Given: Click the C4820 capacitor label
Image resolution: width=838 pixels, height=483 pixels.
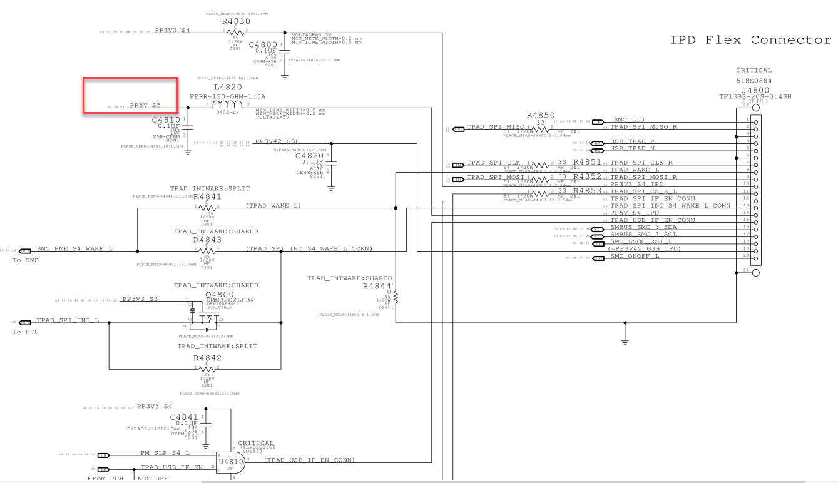Looking at the screenshot, I should click(x=309, y=155).
